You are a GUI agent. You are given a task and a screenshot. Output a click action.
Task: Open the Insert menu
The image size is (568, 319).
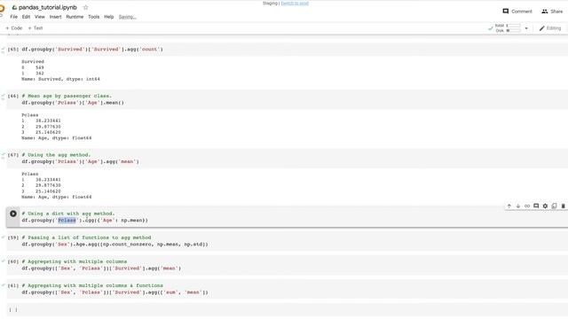pos(55,17)
